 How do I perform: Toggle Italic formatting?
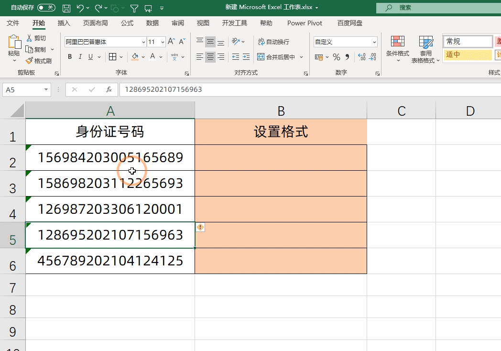pos(80,57)
